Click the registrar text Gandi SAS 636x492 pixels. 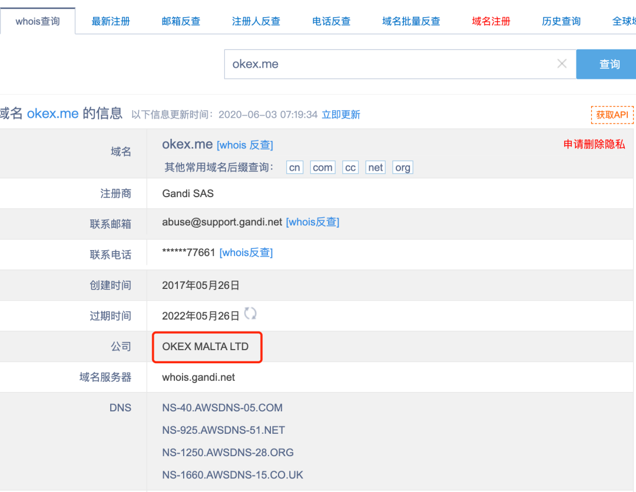188,193
